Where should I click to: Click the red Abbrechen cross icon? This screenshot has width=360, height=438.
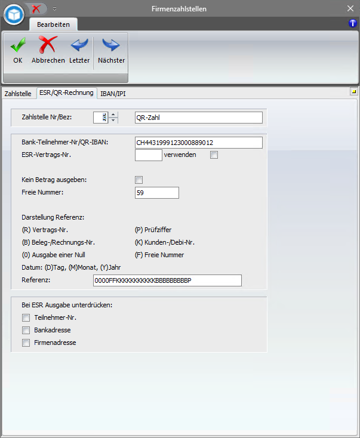(48, 45)
